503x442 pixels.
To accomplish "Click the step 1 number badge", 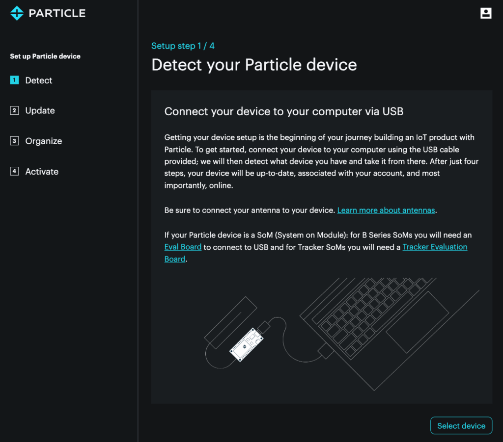I will coord(14,80).
